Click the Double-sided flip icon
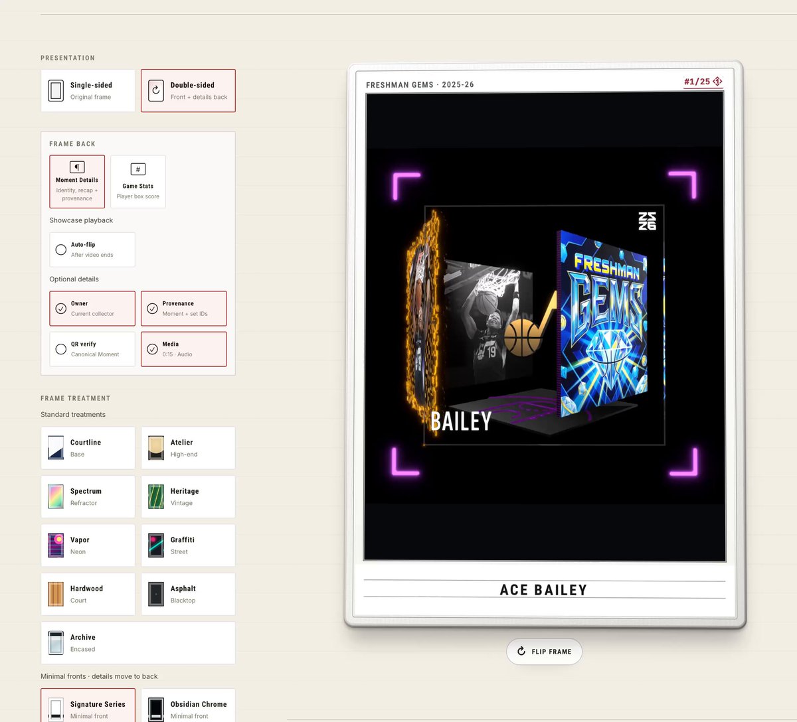Viewport: 797px width, 722px height. (155, 91)
